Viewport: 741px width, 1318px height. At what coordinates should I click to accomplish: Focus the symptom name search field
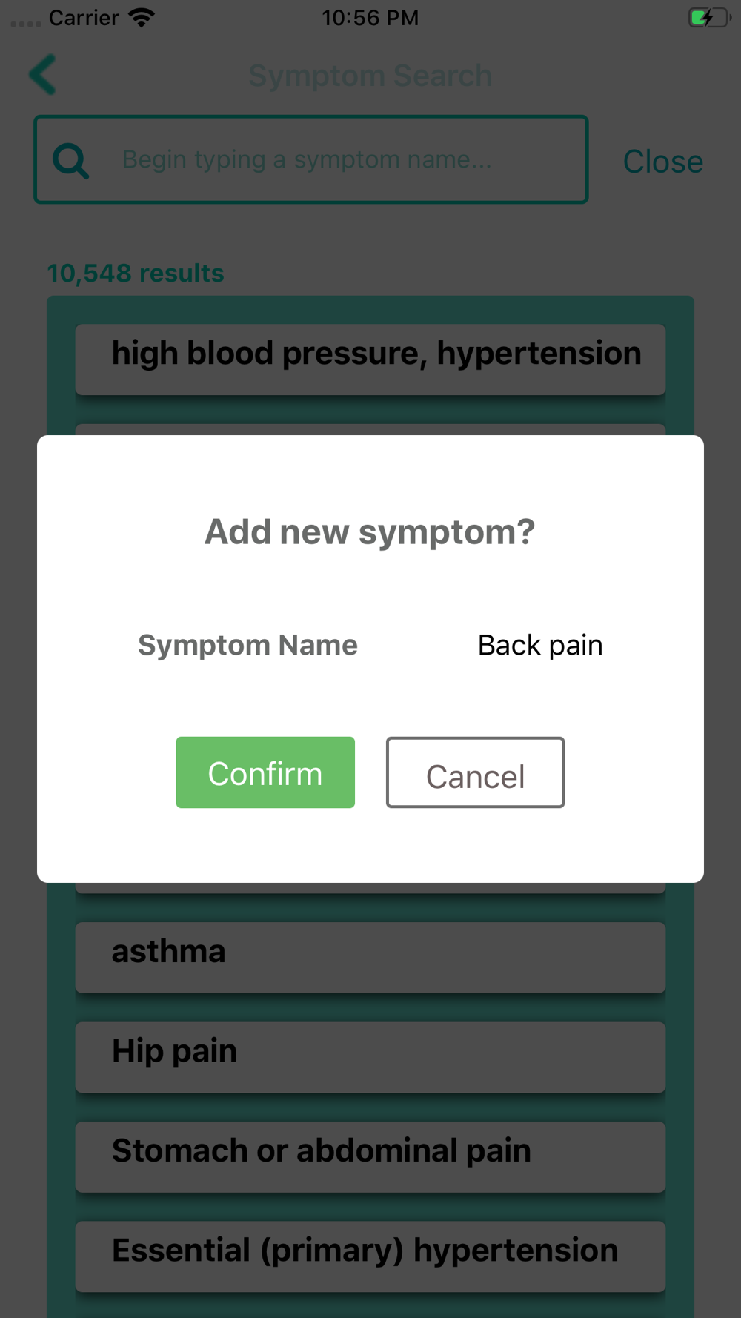click(x=311, y=159)
